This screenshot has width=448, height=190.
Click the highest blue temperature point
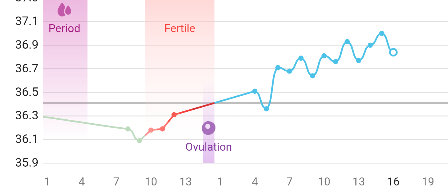point(382,34)
